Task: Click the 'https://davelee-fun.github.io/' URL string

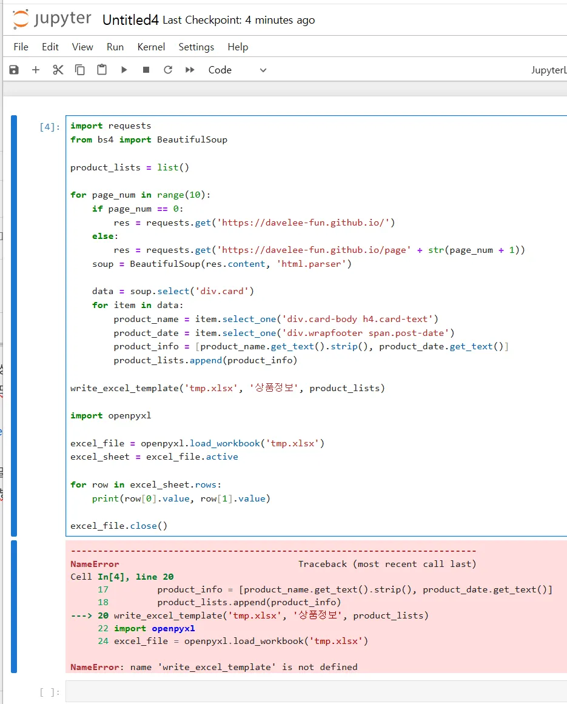Action: click(303, 223)
